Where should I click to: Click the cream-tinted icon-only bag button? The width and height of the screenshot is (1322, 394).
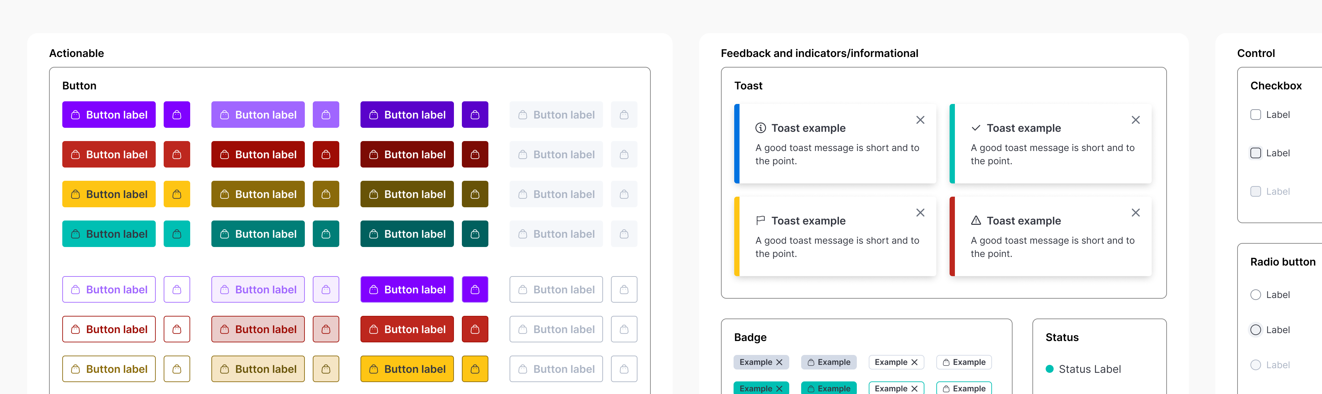[326, 369]
